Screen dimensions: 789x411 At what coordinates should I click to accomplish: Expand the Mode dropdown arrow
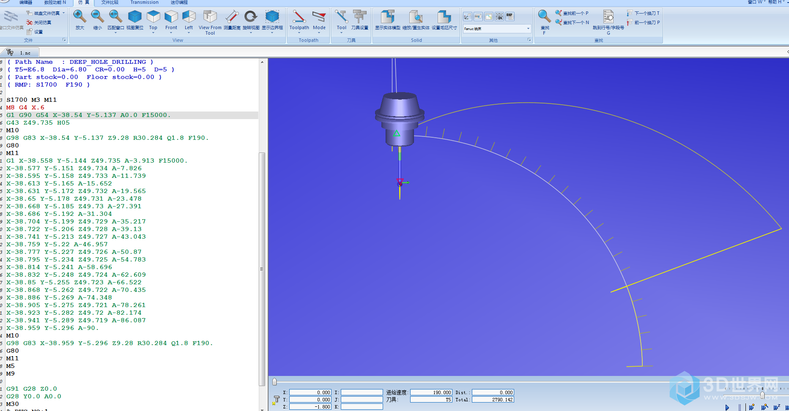tap(319, 33)
